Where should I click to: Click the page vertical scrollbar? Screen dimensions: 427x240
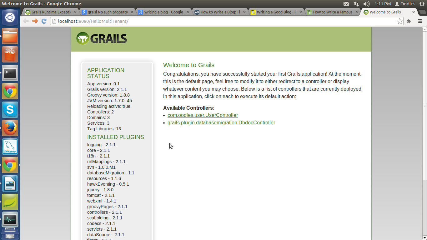(424, 106)
